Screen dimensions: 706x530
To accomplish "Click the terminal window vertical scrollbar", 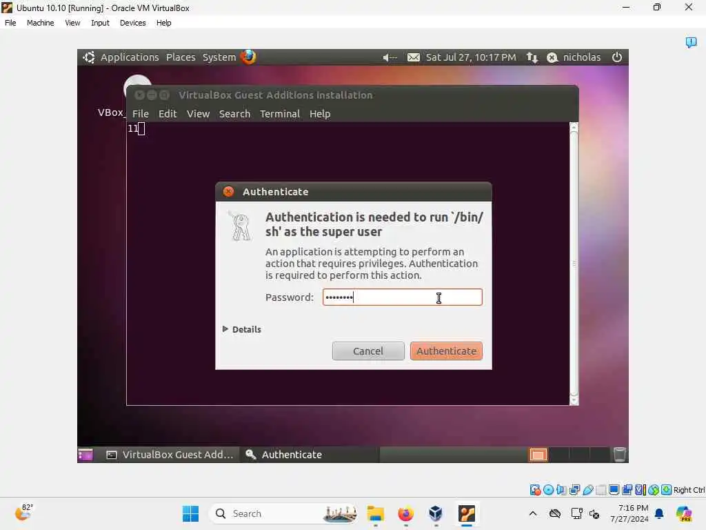I will (x=574, y=264).
